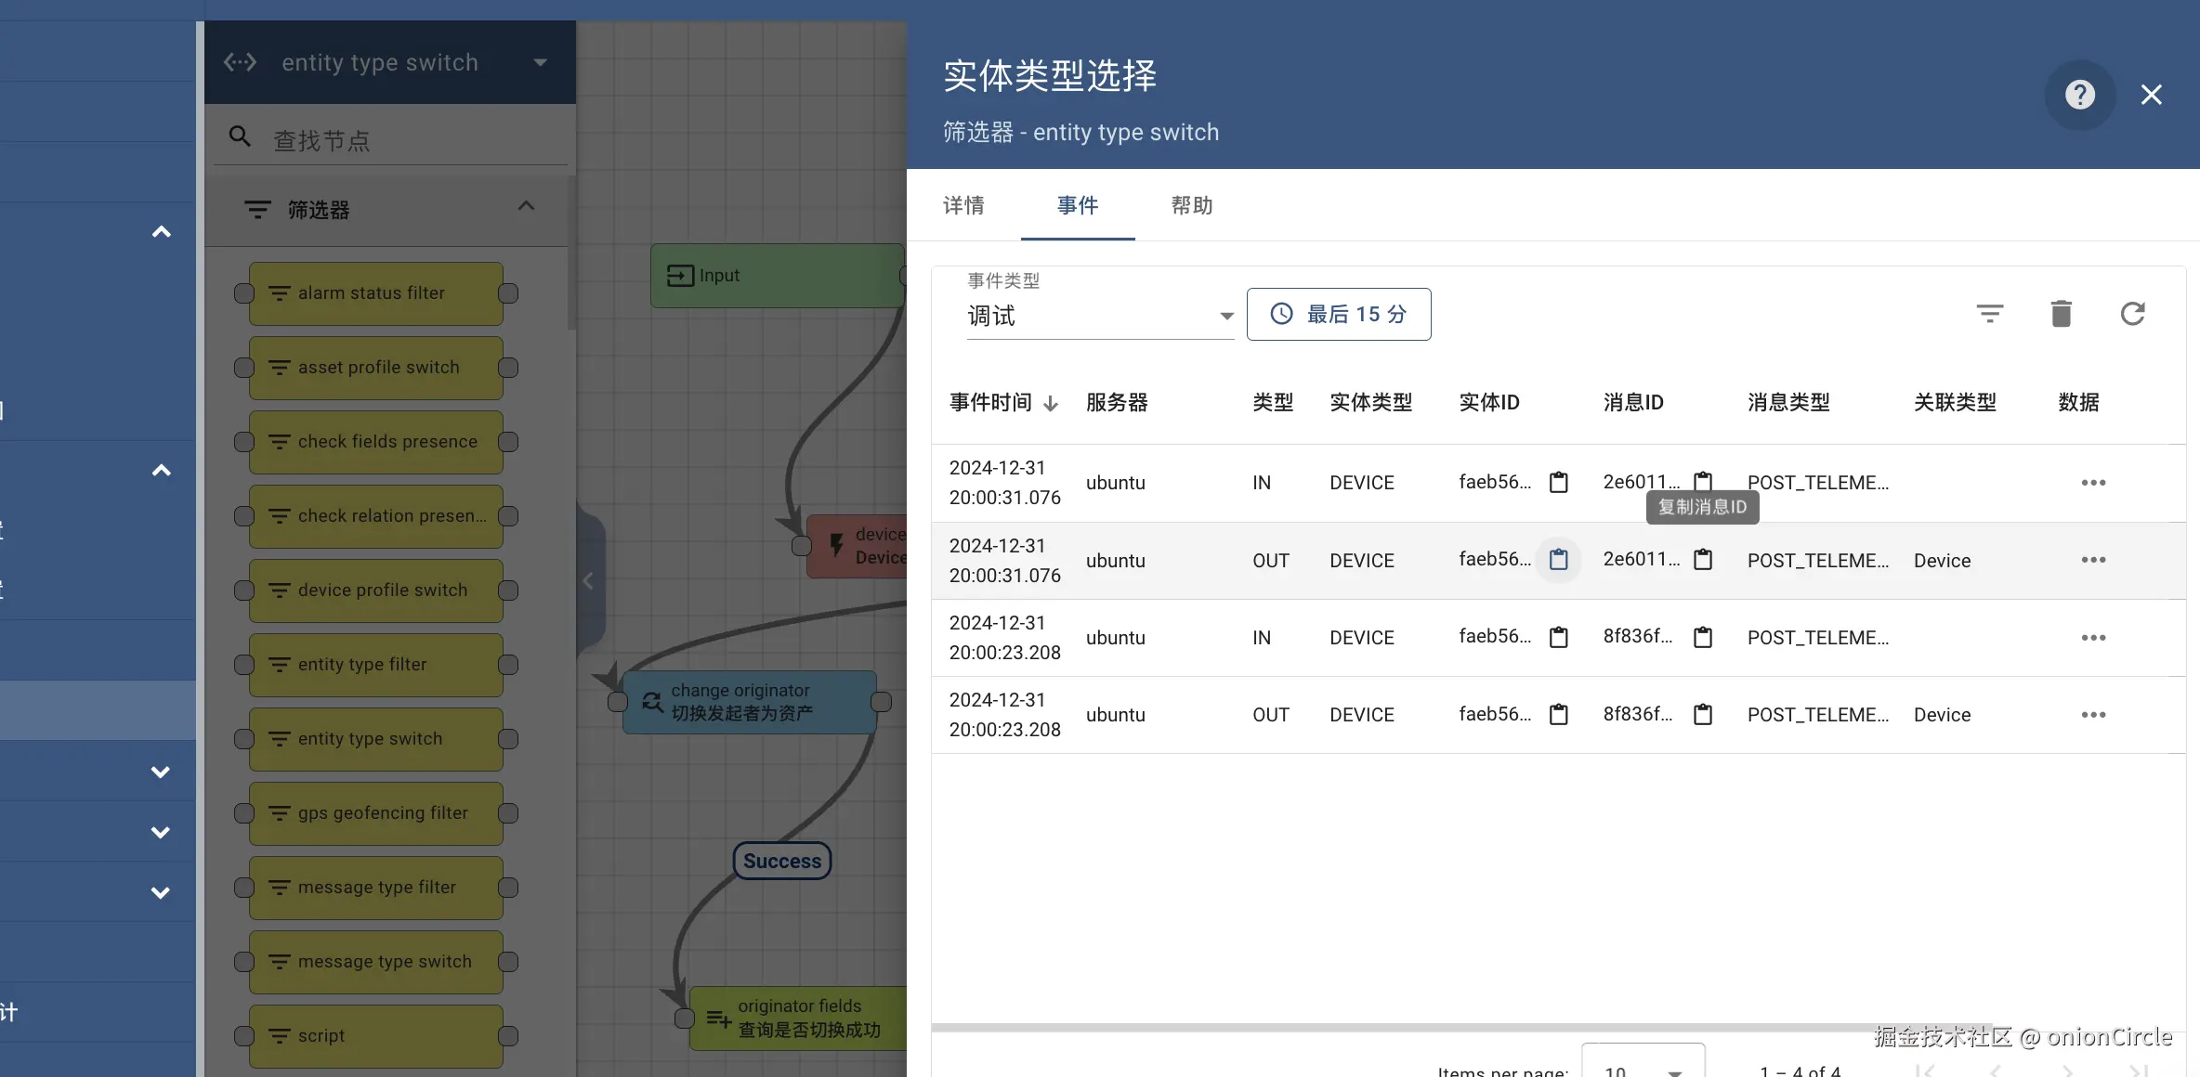Copy entity ID in first event row

tap(1558, 482)
